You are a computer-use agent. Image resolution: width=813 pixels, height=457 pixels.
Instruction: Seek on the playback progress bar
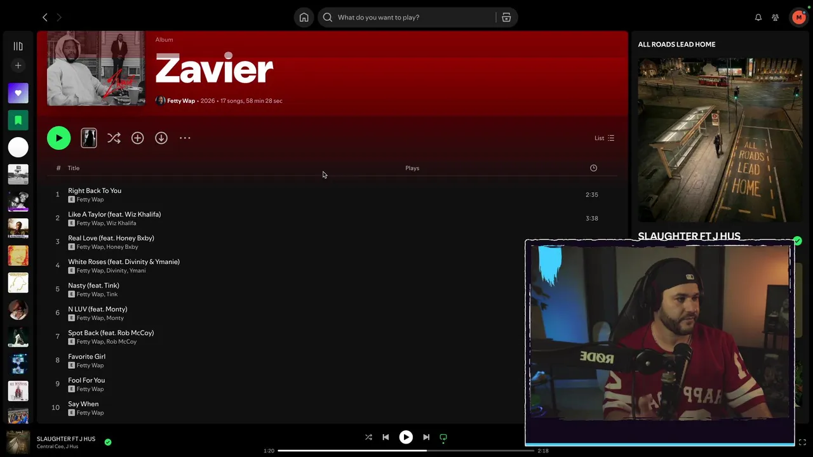(406, 451)
